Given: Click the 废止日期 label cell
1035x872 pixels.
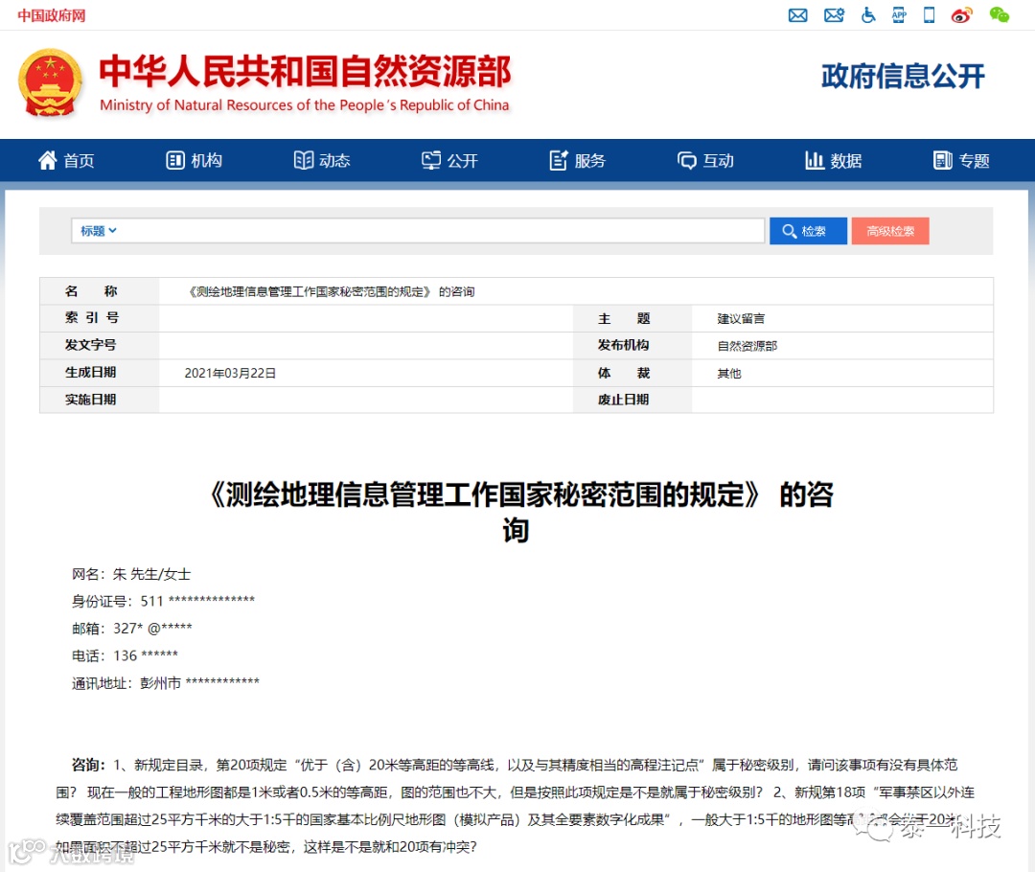Looking at the screenshot, I should tap(632, 400).
